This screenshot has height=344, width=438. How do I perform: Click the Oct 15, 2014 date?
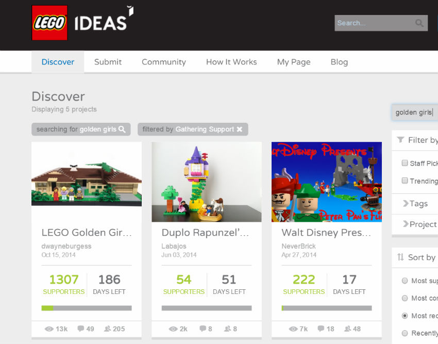click(x=58, y=255)
